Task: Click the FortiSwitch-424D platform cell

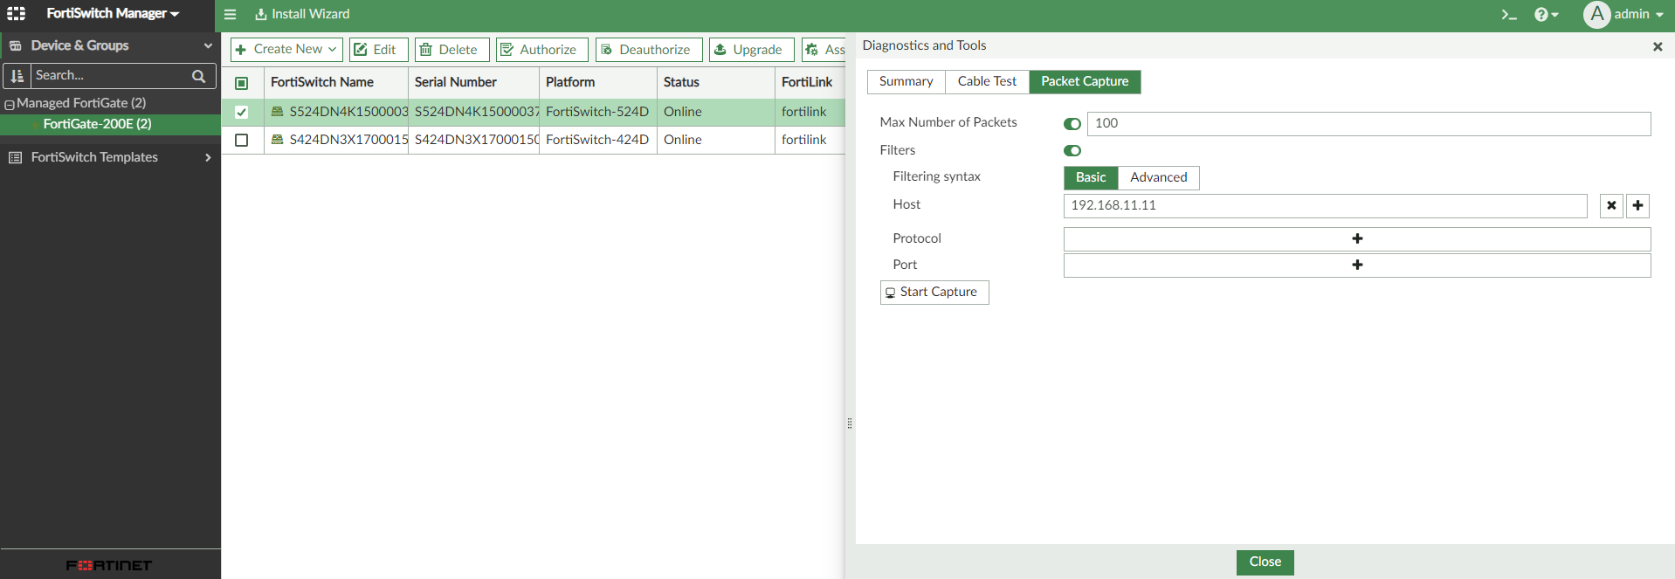Action: click(597, 140)
